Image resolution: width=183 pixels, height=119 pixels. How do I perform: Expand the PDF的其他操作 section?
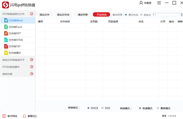pyautogui.click(x=32, y=67)
